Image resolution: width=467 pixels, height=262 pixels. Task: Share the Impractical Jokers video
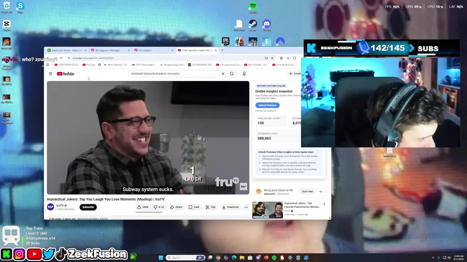[176, 207]
